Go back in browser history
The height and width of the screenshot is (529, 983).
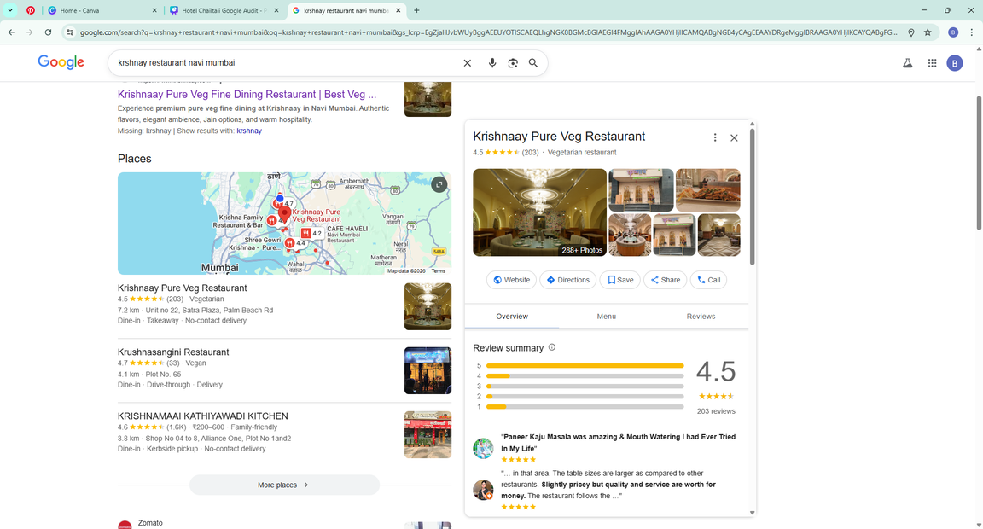11,32
